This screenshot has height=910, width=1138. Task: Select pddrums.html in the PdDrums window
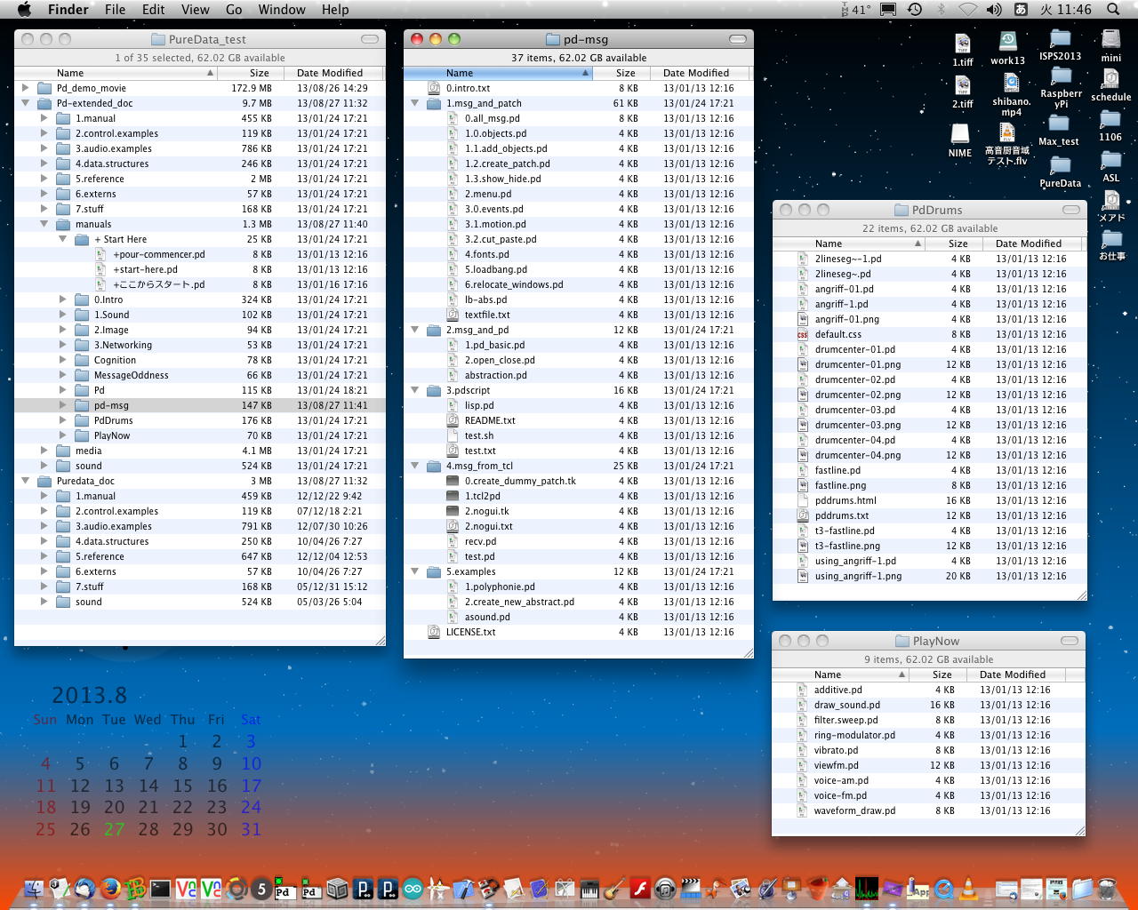click(845, 500)
